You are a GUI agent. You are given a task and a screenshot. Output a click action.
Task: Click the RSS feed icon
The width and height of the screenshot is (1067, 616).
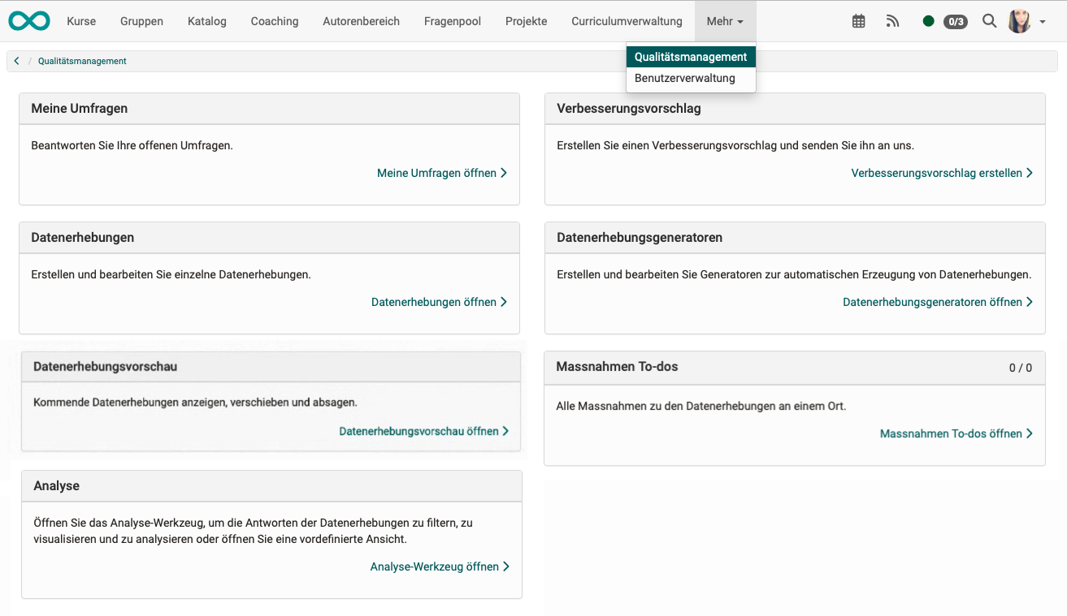tap(892, 21)
